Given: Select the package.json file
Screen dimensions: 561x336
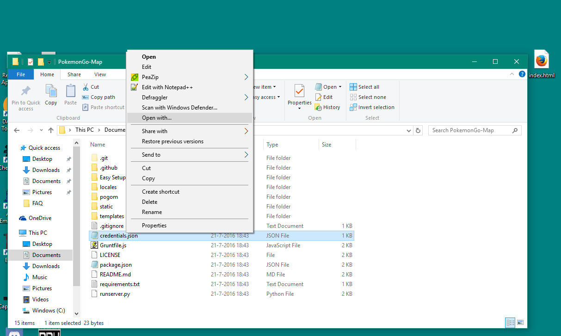Looking at the screenshot, I should click(222, 265).
